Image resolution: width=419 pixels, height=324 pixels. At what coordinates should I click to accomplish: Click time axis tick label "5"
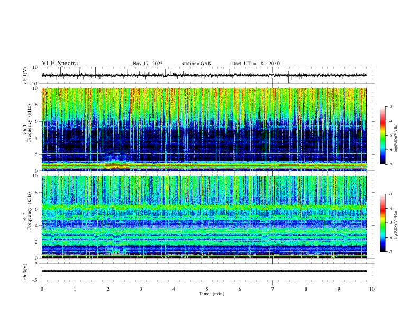207,289
